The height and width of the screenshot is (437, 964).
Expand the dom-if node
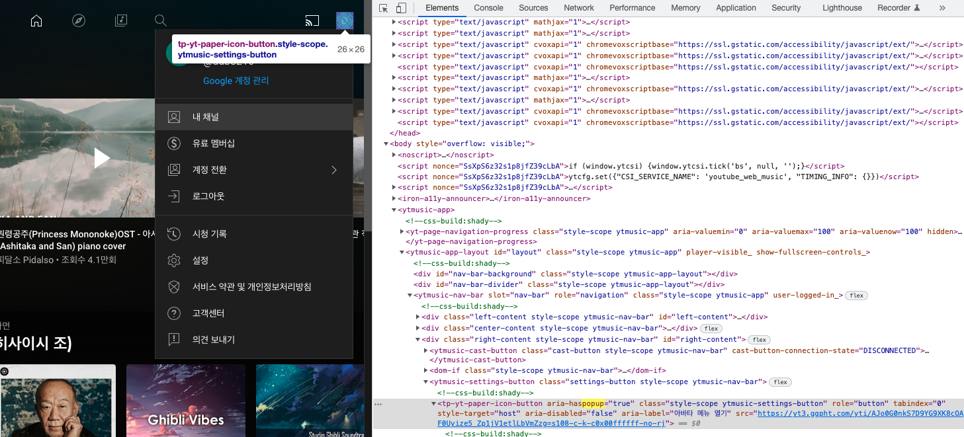tap(426, 371)
